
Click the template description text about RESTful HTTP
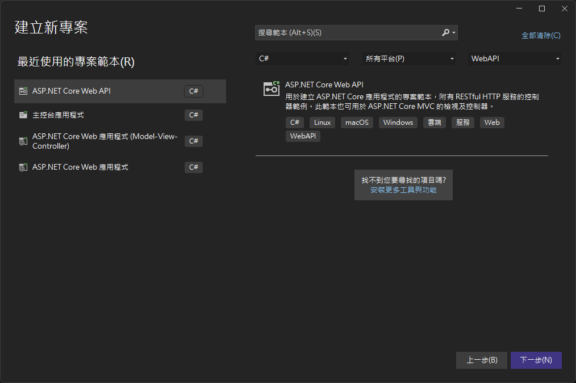[x=412, y=102]
